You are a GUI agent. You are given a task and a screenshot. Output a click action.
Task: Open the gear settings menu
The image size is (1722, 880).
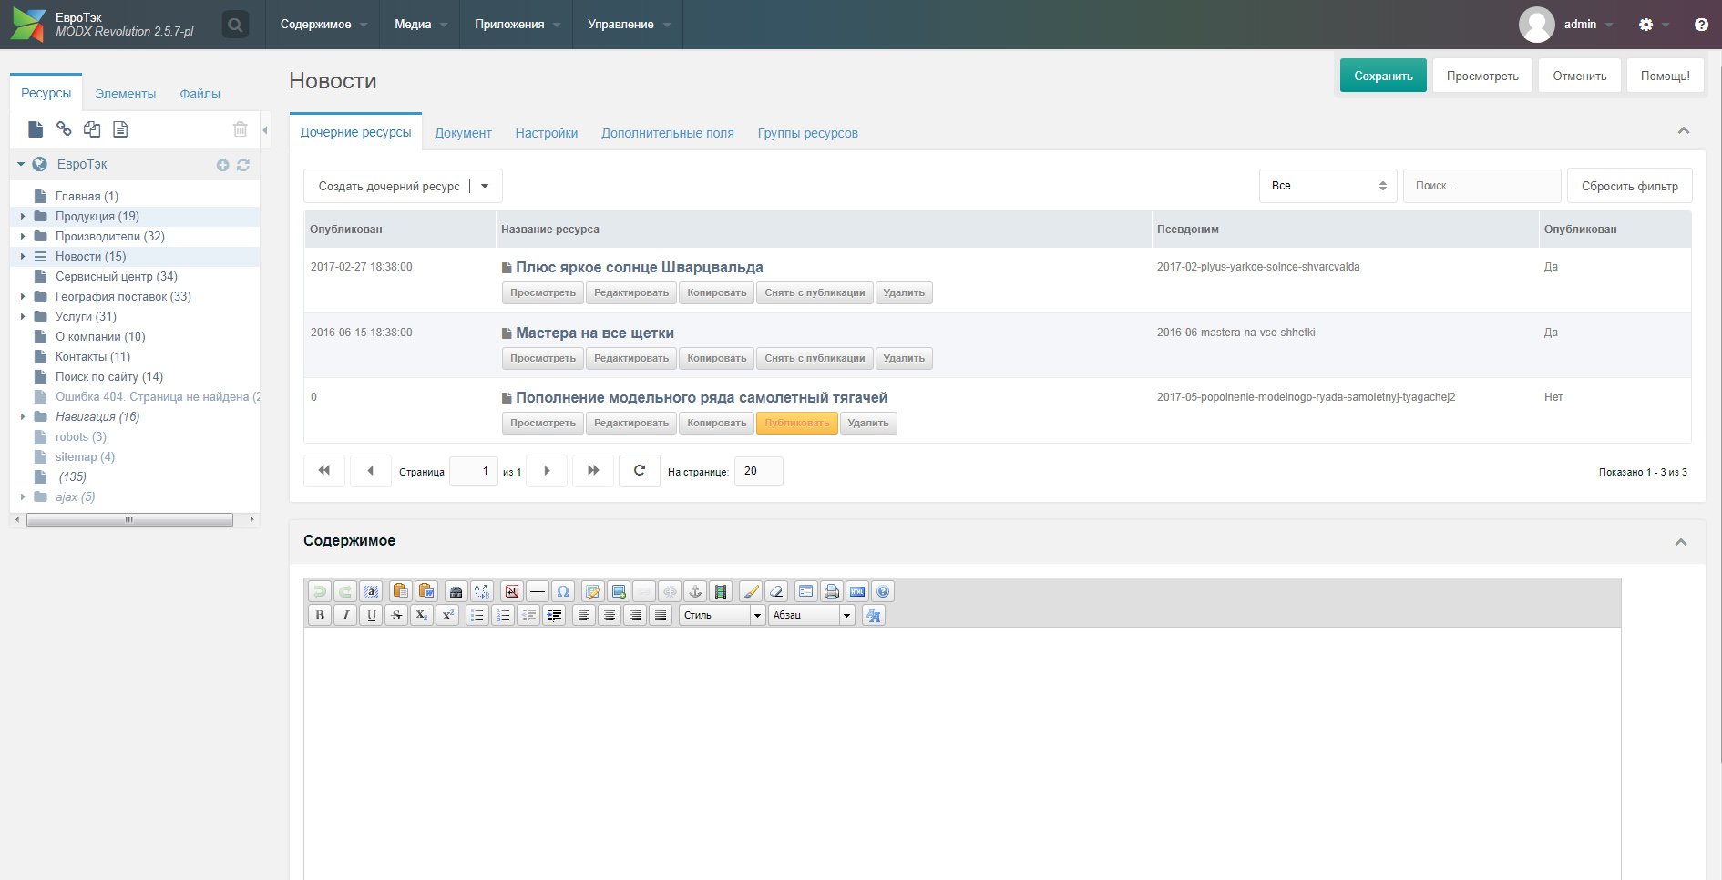tap(1646, 25)
